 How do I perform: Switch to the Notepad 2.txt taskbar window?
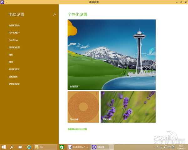tap(78, 147)
